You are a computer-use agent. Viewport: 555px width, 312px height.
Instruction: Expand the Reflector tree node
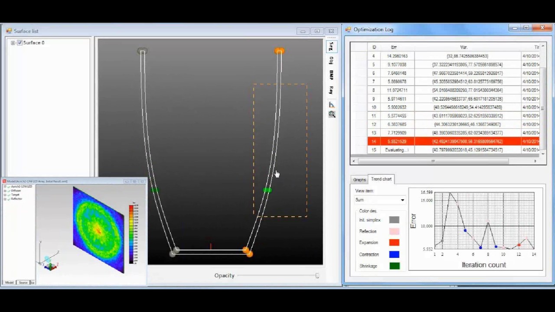pos(5,198)
